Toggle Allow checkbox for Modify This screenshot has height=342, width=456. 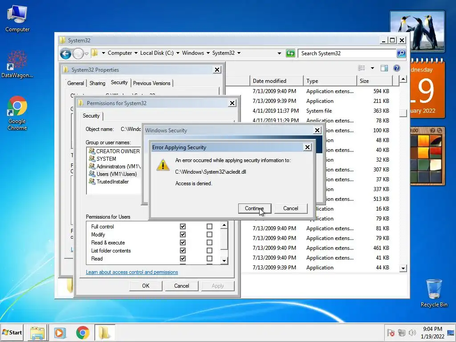[183, 234]
